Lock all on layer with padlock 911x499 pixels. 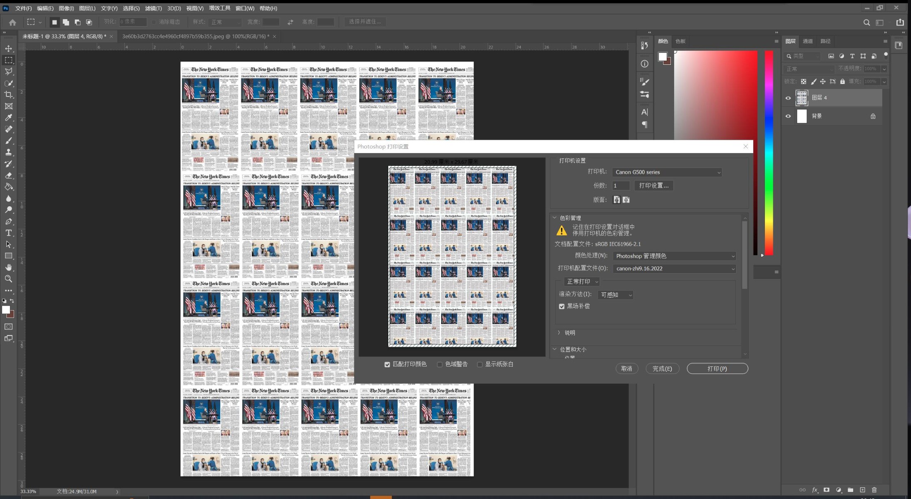coord(842,82)
